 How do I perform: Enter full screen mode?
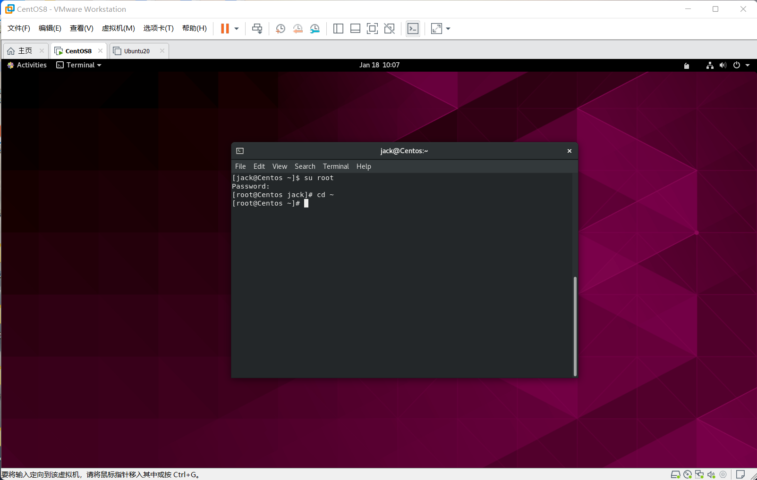[x=372, y=28]
